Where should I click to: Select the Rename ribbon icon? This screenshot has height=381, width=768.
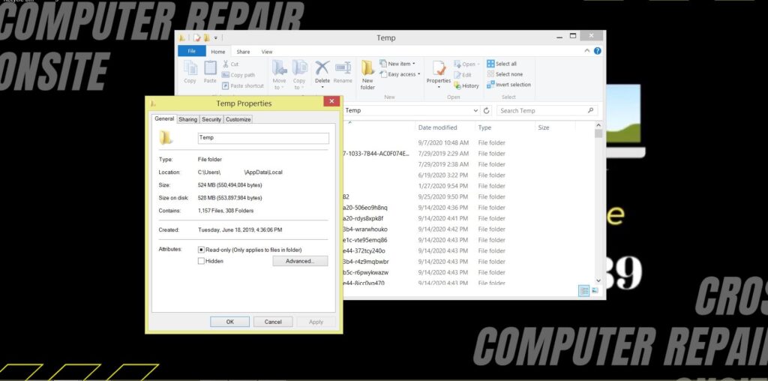(343, 72)
